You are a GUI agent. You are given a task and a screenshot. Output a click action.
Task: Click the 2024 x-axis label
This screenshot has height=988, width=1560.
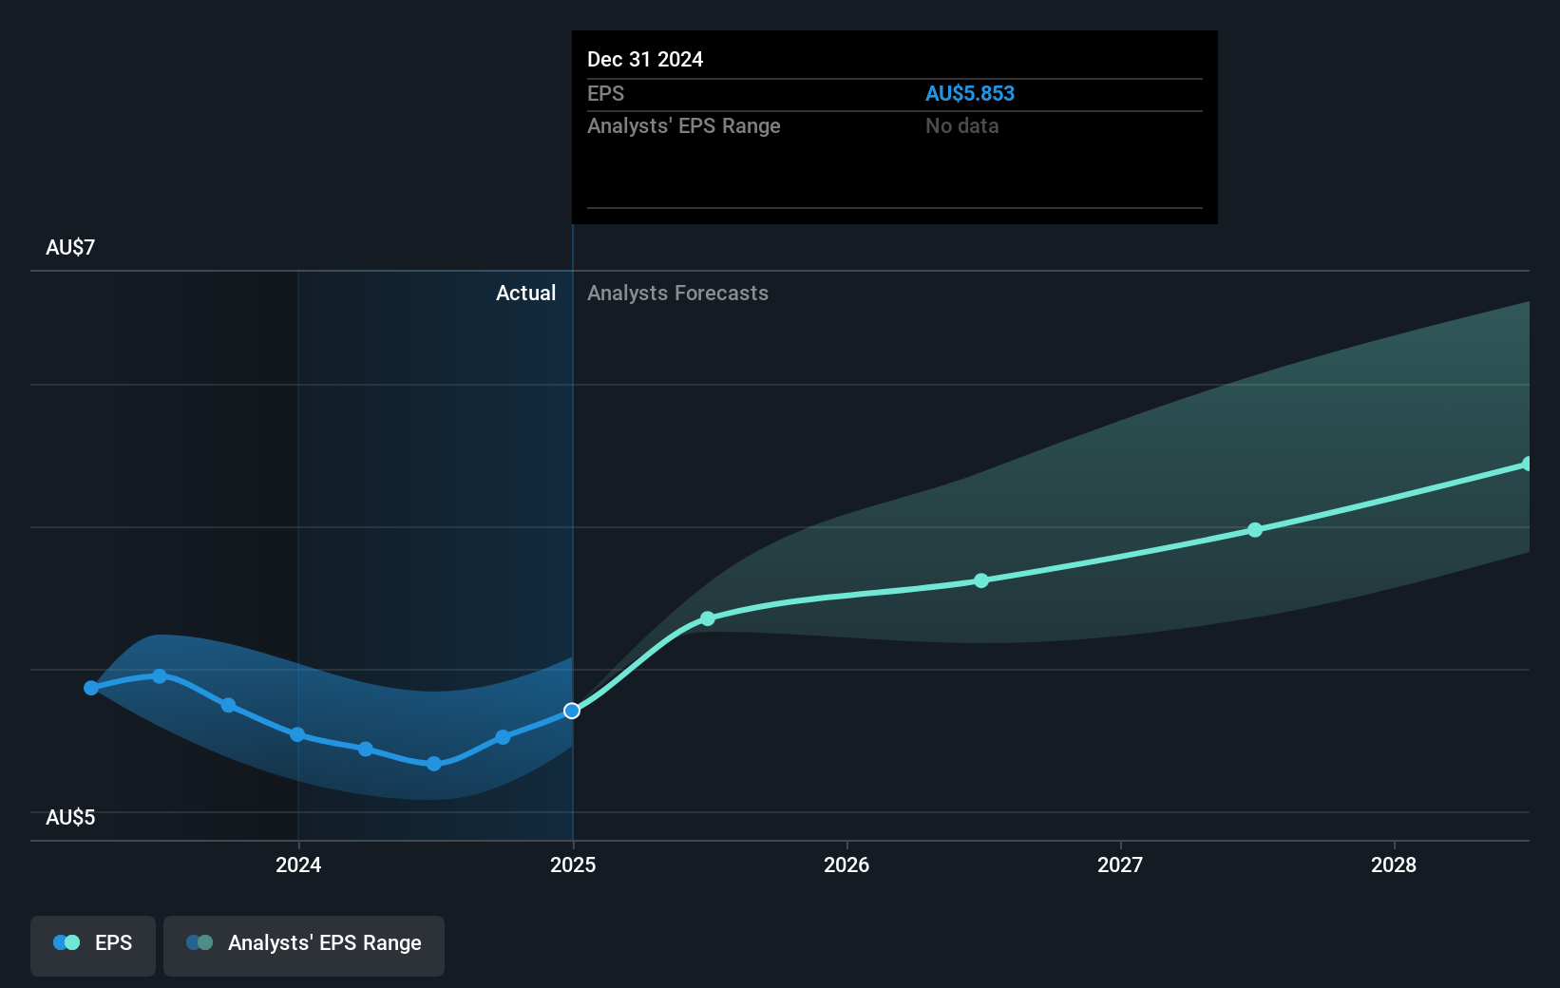coord(298,864)
